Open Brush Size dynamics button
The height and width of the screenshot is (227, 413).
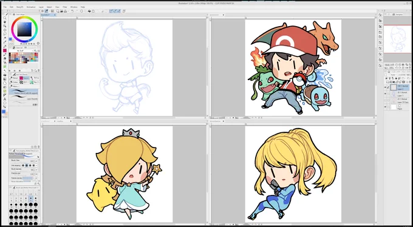click(x=36, y=161)
